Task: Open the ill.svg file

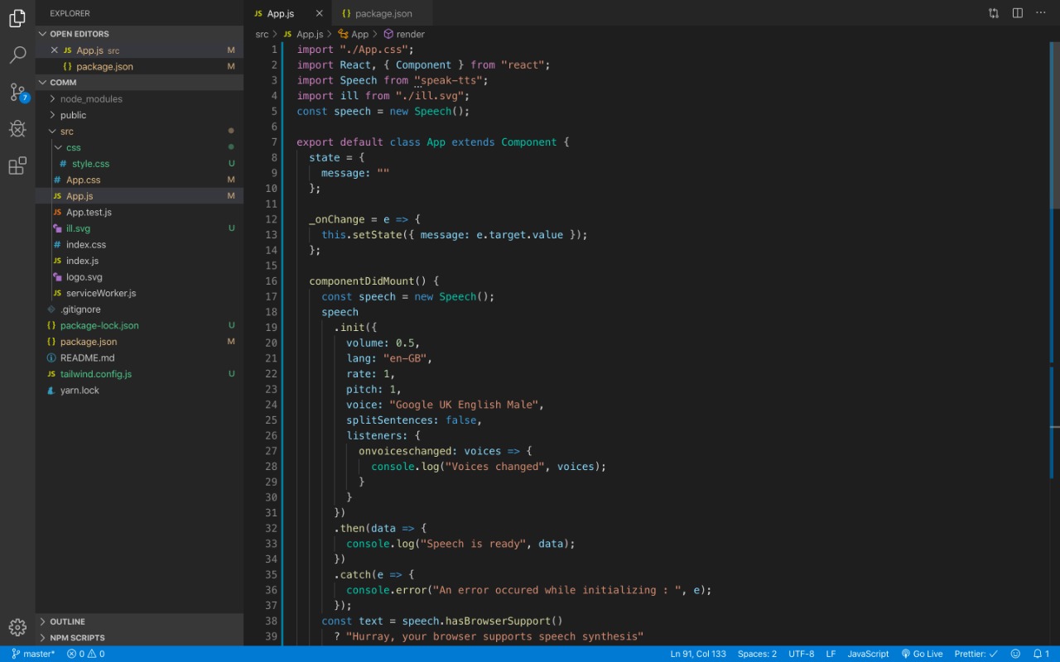Action: 139,228
